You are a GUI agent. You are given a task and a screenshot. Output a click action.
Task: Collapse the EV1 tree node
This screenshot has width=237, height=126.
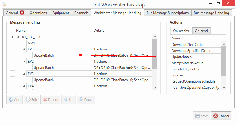tap(24, 49)
